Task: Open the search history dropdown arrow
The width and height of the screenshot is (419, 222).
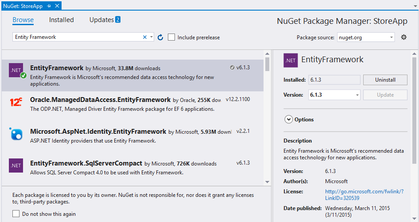Action: click(x=151, y=38)
